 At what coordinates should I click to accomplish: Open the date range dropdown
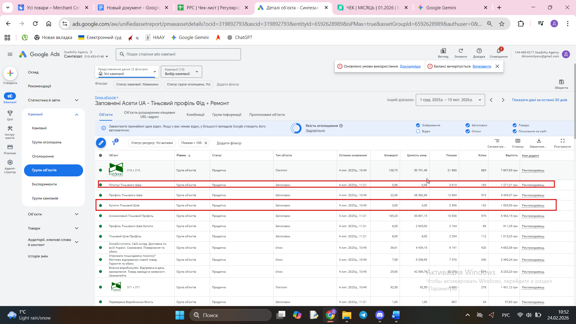(x=450, y=100)
